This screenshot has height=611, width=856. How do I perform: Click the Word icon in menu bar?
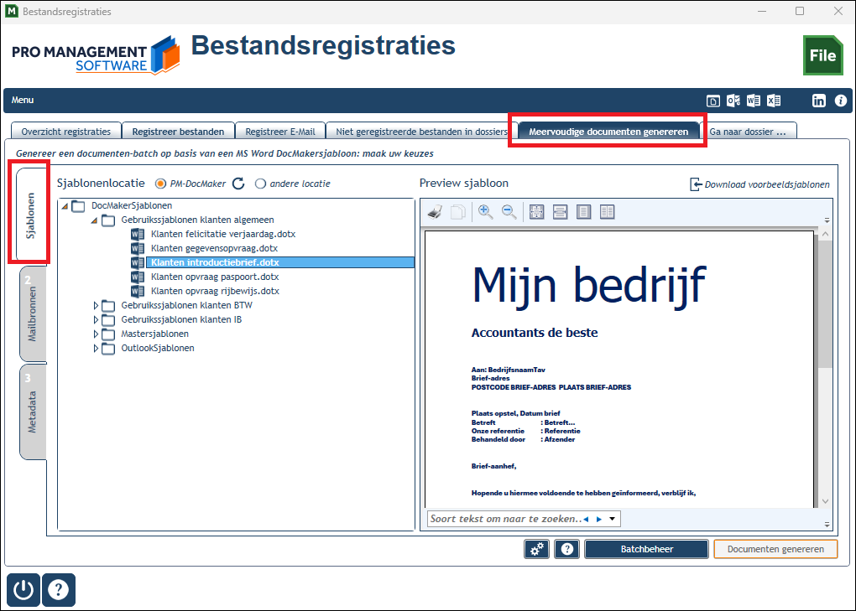coord(754,101)
